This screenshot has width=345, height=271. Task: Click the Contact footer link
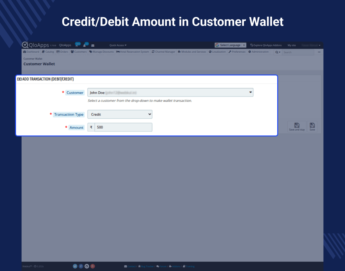[130, 266]
